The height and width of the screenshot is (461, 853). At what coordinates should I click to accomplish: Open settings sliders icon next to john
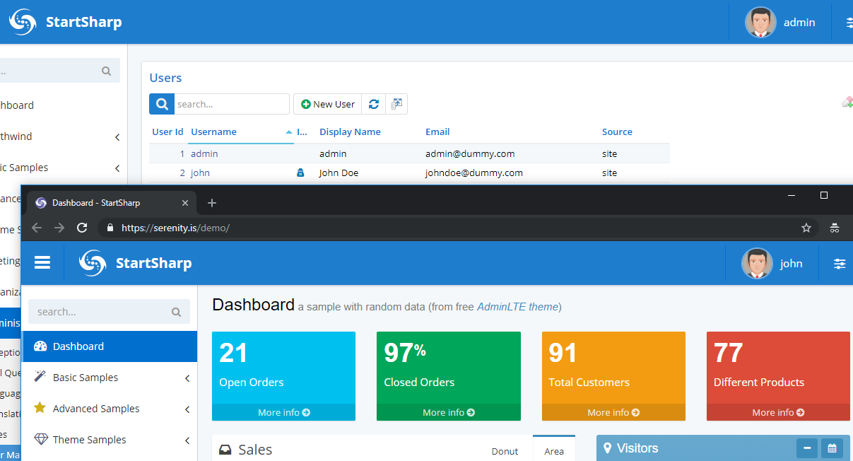coord(839,263)
